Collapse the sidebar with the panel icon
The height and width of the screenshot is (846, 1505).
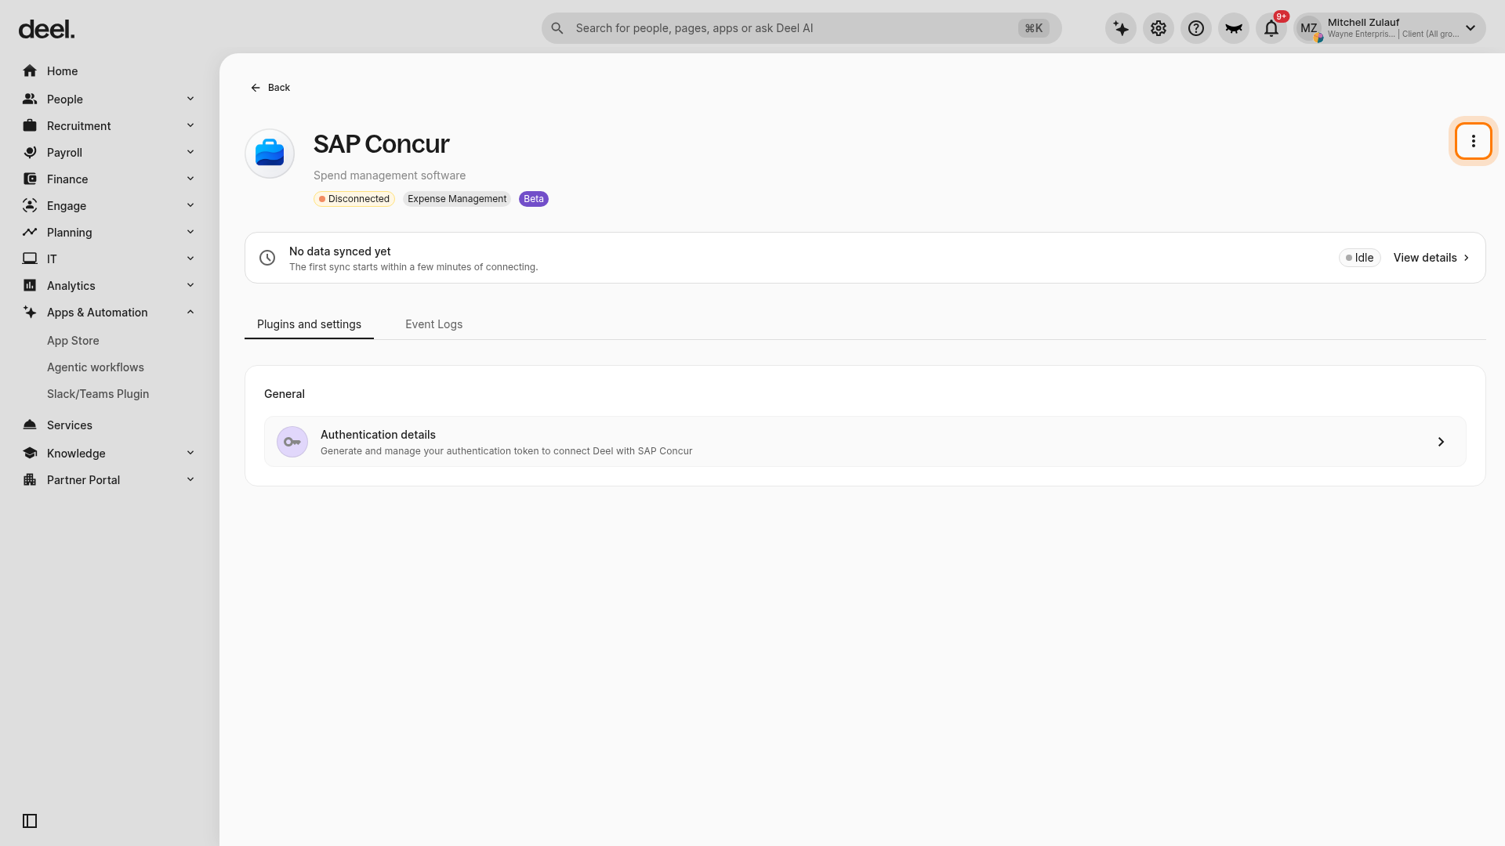[30, 821]
